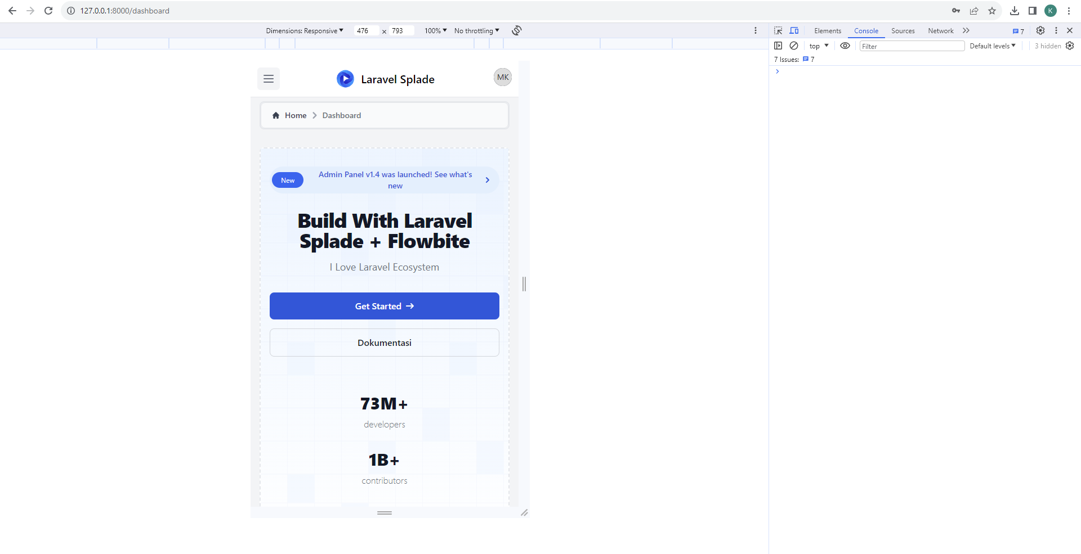Bookmark this page with the star
Image resolution: width=1081 pixels, height=554 pixels.
(992, 11)
